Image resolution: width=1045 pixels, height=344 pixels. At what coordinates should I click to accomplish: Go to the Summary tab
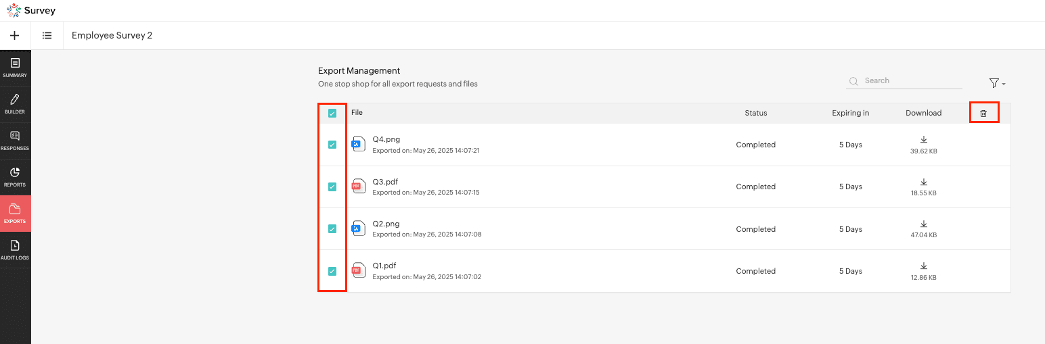click(x=15, y=68)
